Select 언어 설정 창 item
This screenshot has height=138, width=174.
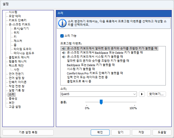tap(16, 78)
